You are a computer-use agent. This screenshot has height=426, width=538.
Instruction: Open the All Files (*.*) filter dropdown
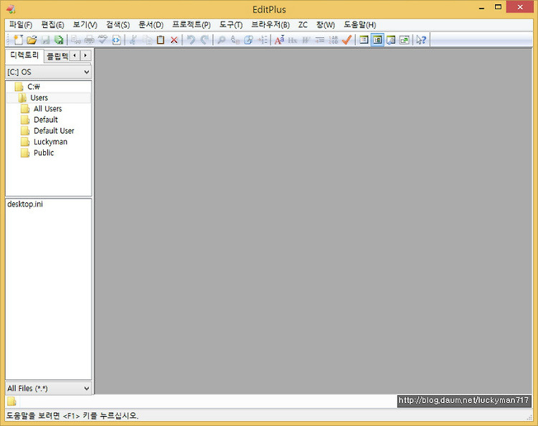click(x=48, y=388)
